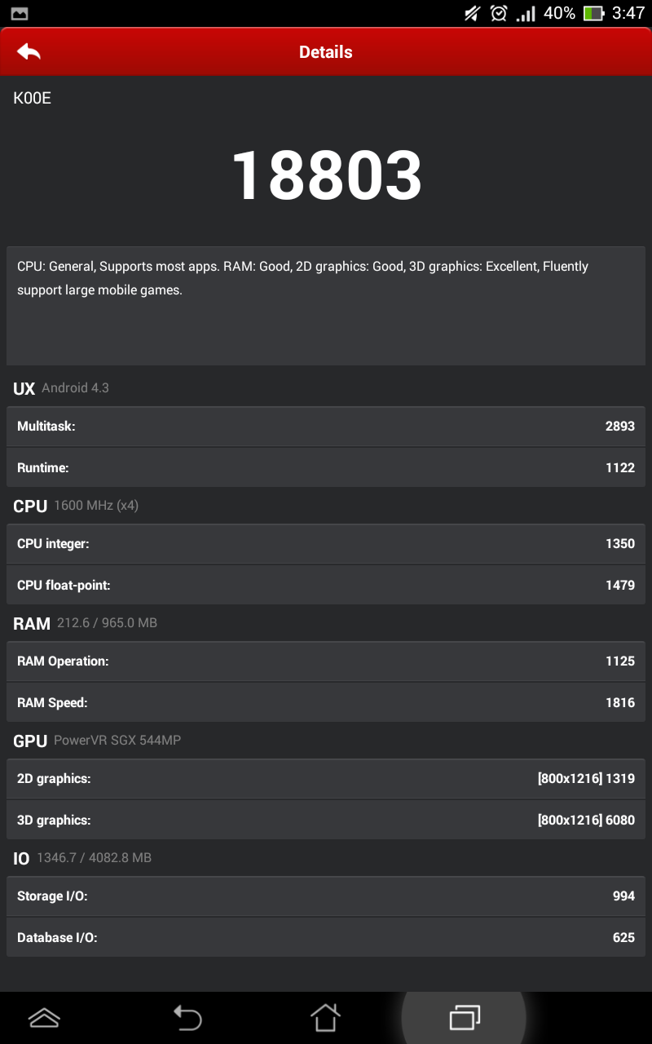The width and height of the screenshot is (652, 1044).
Task: Tap the picture notification icon in status bar
Action: pos(20,13)
